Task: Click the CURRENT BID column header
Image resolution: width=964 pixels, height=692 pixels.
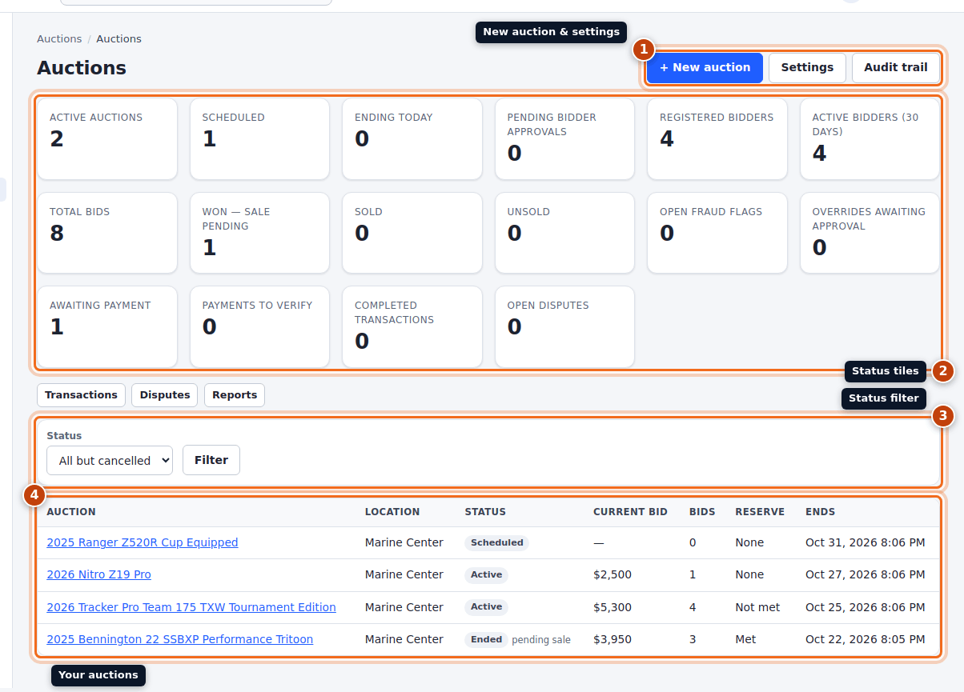Action: click(630, 512)
